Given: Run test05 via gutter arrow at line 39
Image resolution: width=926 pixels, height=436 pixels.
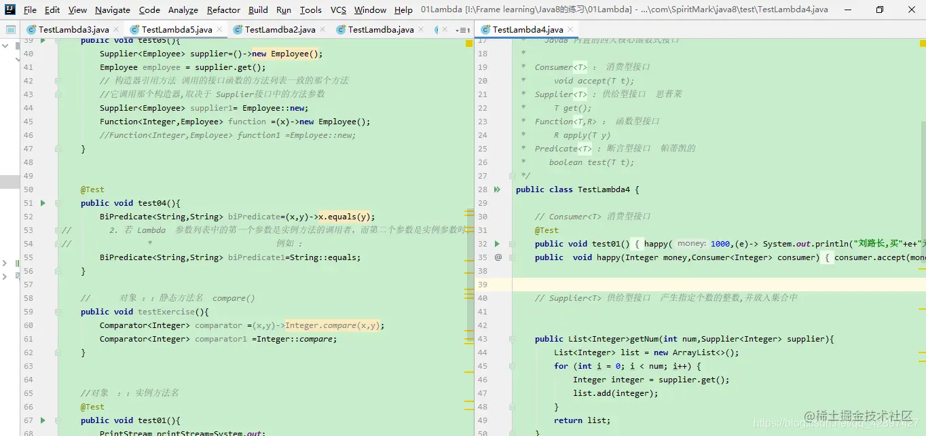Looking at the screenshot, I should 43,41.
